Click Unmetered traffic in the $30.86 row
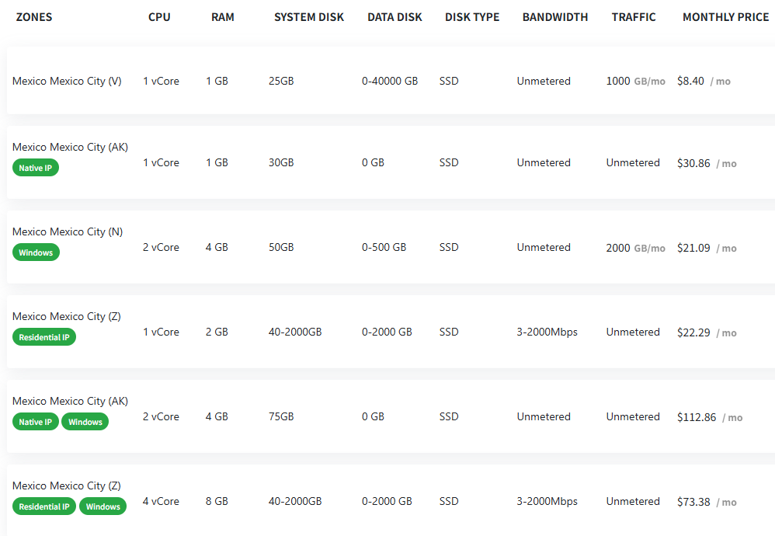Viewport: 775px width, 536px height. point(633,162)
